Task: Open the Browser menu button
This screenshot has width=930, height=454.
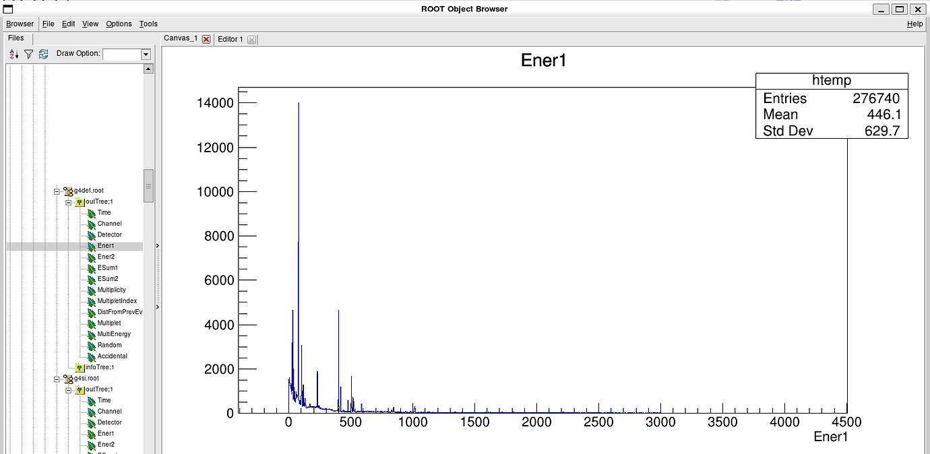Action: point(20,24)
